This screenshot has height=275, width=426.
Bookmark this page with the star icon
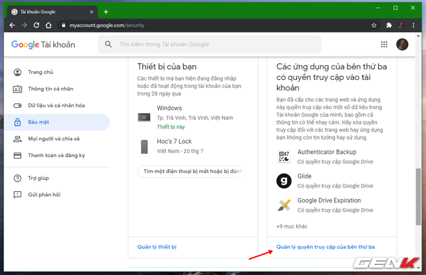point(374,25)
